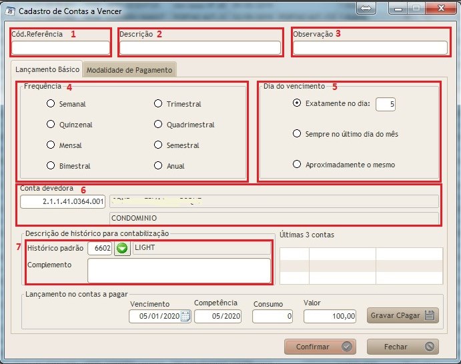
Task: Click the Fechar button
Action: [x=402, y=347]
